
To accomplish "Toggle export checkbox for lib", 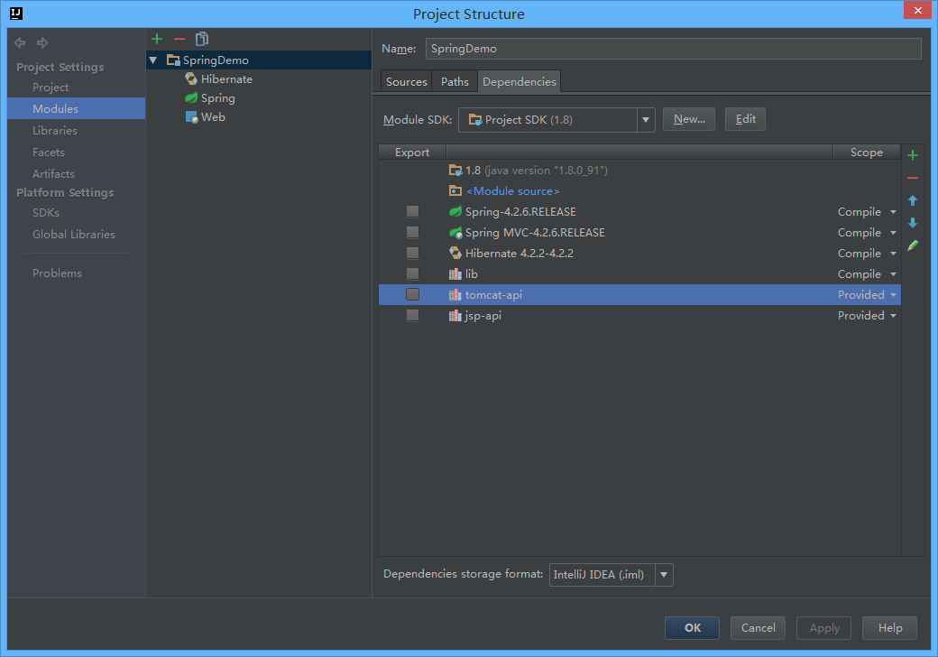I will point(412,274).
